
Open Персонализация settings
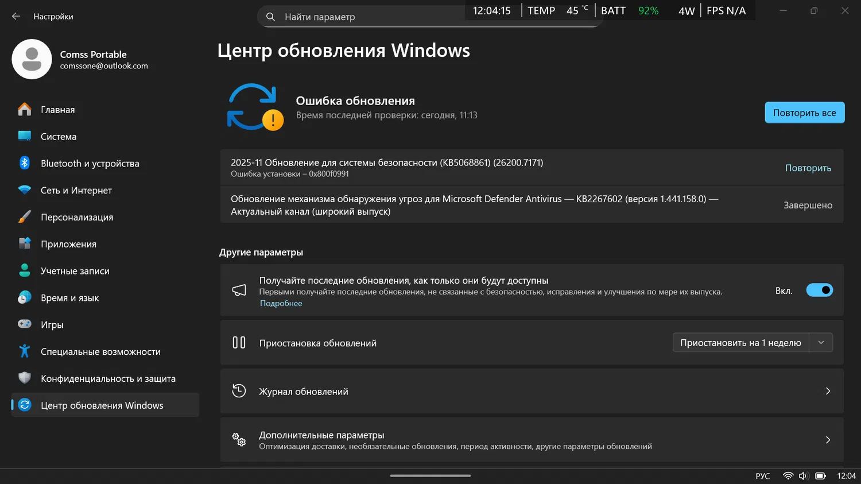(105, 217)
